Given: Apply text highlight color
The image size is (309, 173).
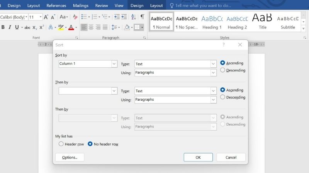Looking at the screenshot, I should click(61, 27).
